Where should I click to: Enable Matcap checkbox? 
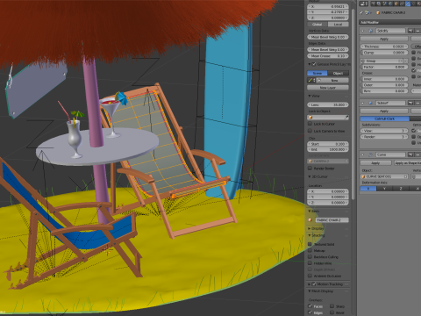click(310, 250)
